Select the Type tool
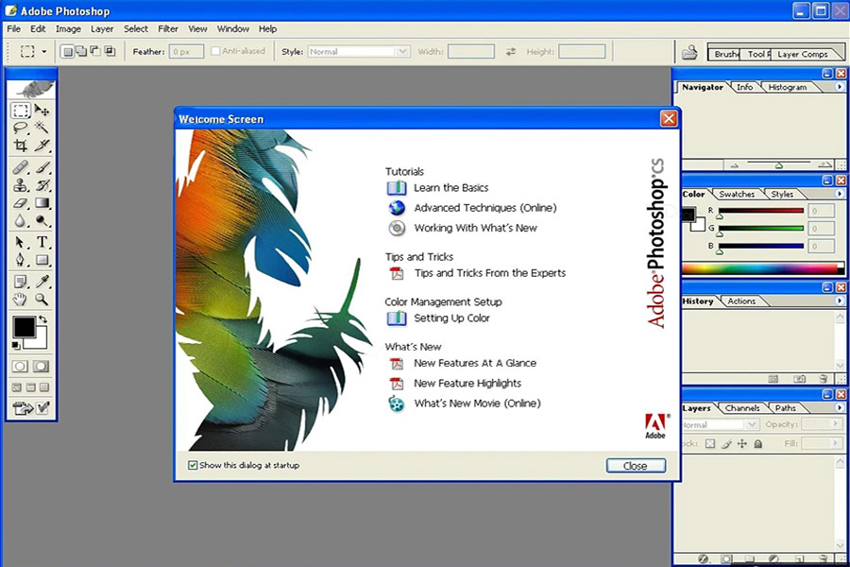 42,243
